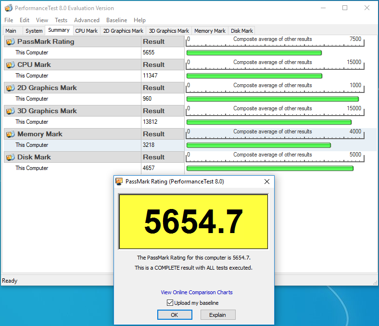Open the Baseline menu

(x=116, y=20)
